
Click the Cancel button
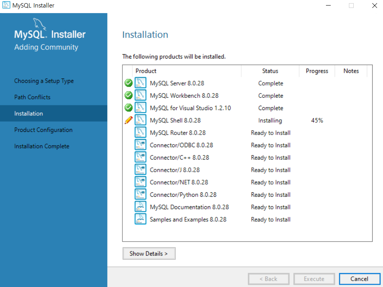[360, 279]
